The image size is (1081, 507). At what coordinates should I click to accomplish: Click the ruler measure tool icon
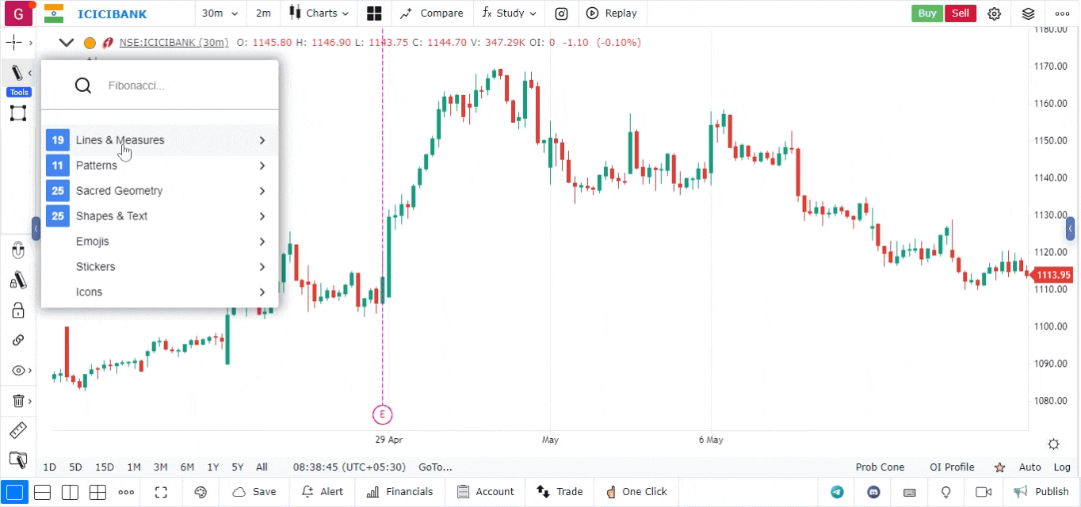(x=17, y=431)
